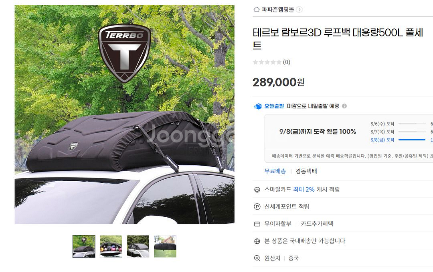Click the 스마일카드 smiley face icon
Image resolution: width=433 pixels, height=272 pixels.
pyautogui.click(x=257, y=190)
